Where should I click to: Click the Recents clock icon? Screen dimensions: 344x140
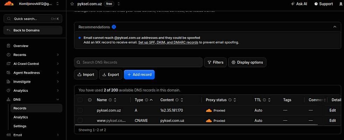[8, 55]
